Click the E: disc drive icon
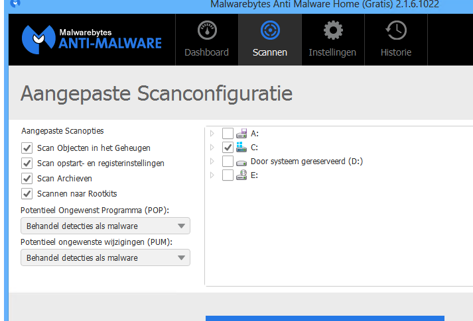This screenshot has height=321, width=473. [242, 175]
